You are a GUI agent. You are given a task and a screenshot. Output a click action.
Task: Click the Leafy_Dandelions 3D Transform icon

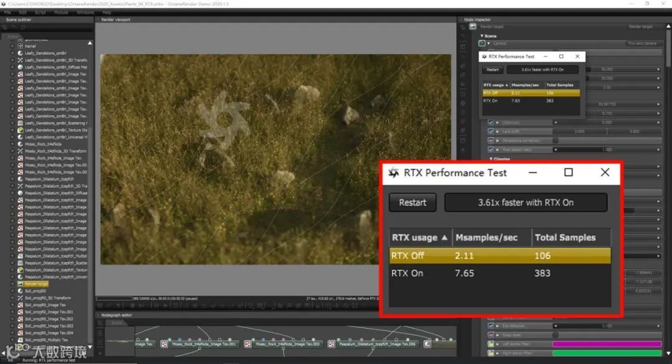click(x=20, y=60)
